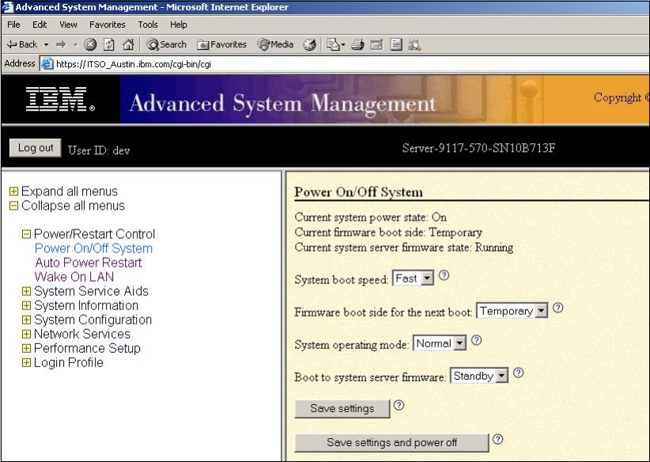Open the System operating mode dropdown
The height and width of the screenshot is (462, 650).
click(440, 343)
